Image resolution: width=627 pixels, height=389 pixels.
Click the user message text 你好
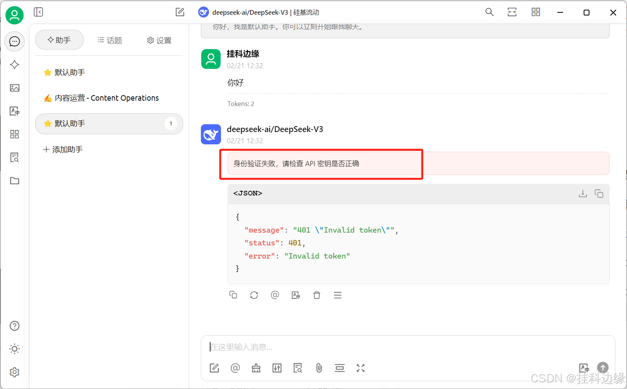point(235,82)
